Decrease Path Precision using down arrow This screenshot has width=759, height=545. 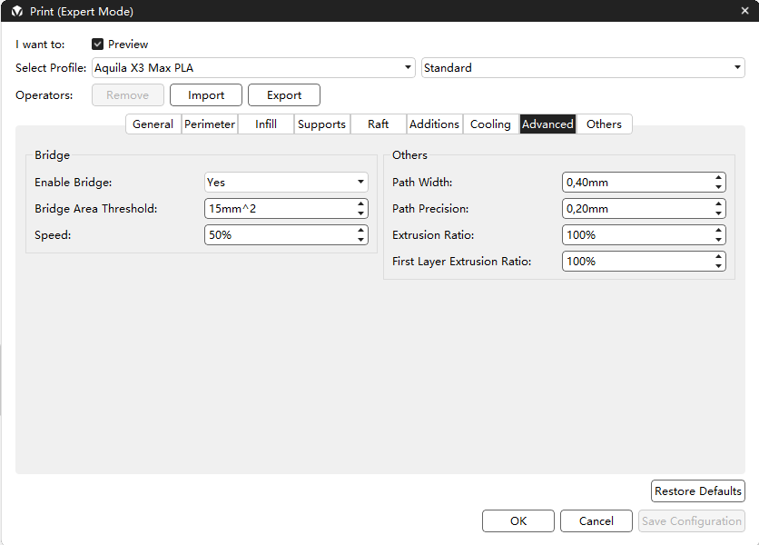point(718,213)
